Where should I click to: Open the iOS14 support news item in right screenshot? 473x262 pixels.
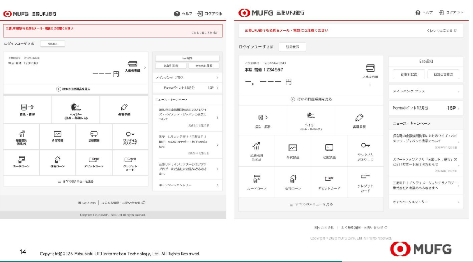point(426,165)
